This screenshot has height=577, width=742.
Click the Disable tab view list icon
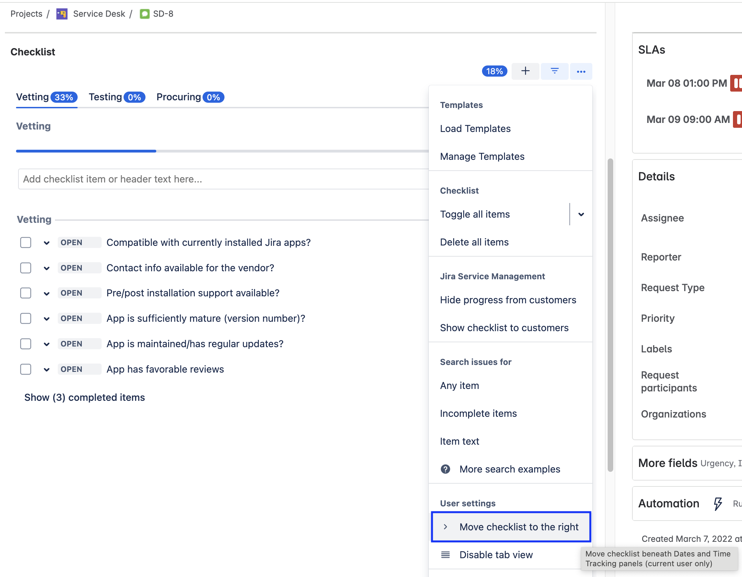coord(445,555)
